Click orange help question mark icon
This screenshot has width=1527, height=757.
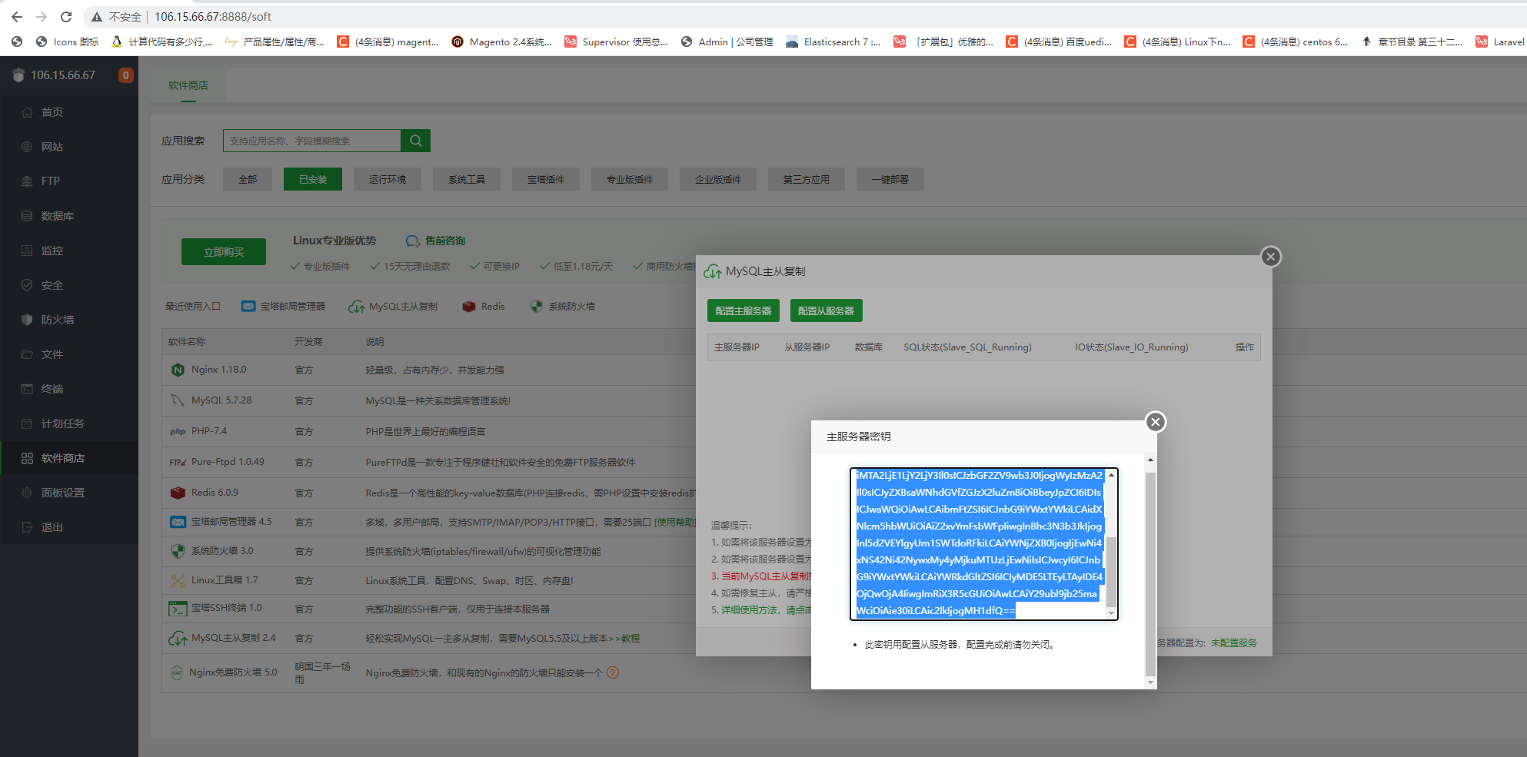coord(613,672)
